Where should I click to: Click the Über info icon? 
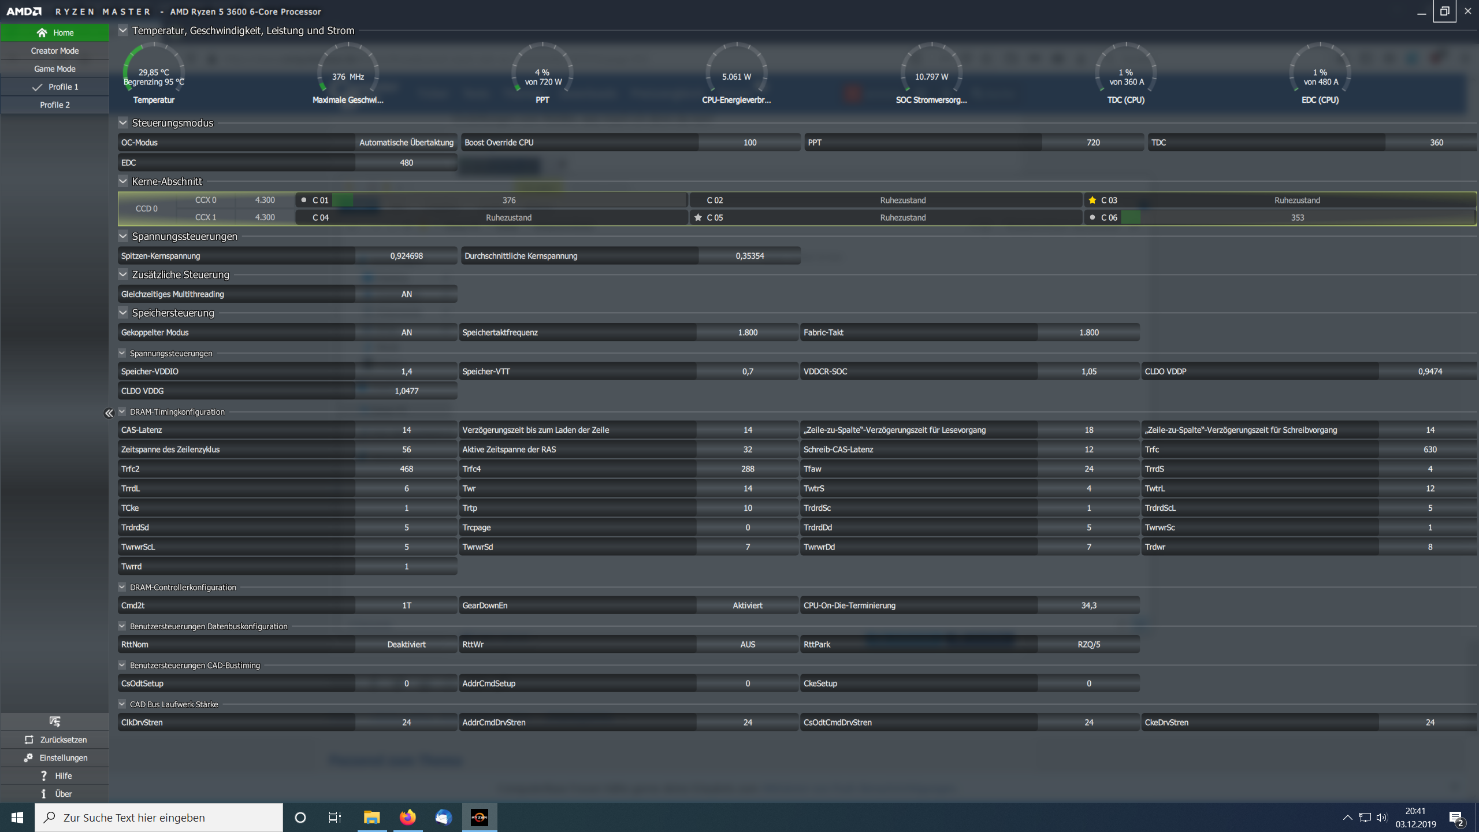pyautogui.click(x=44, y=794)
